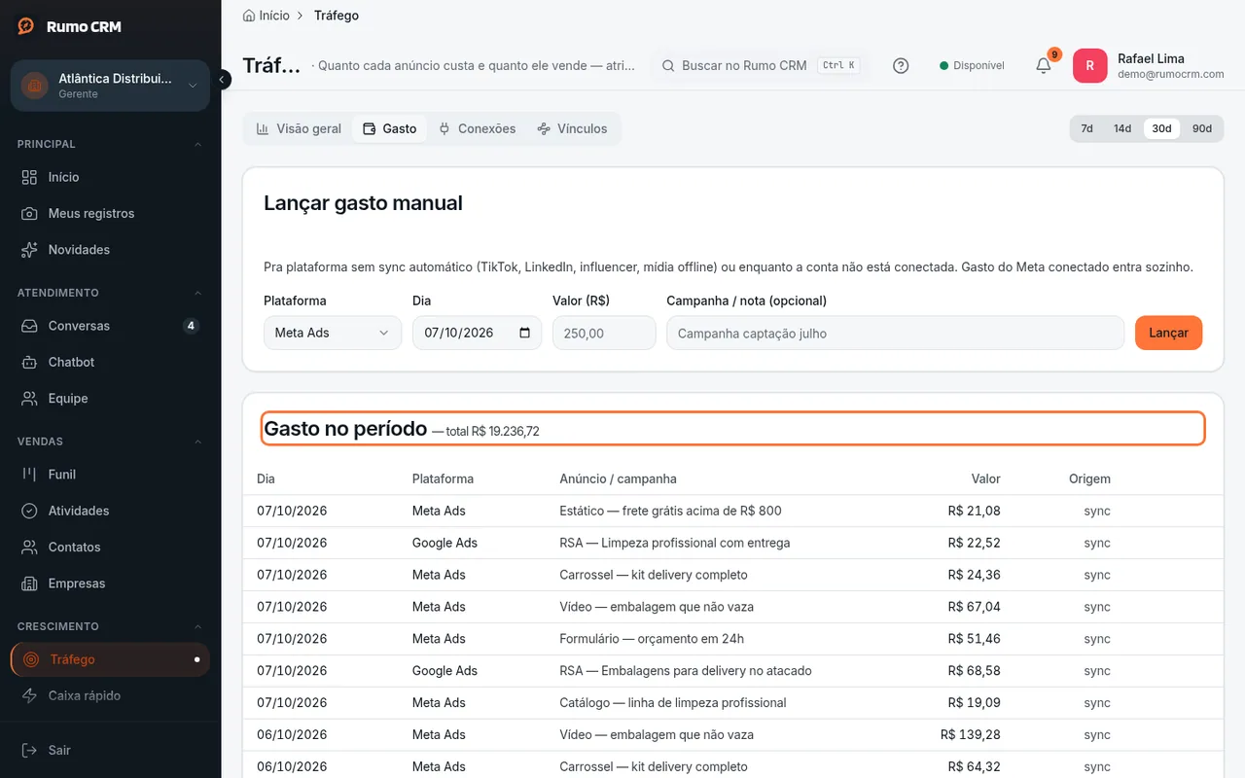Image resolution: width=1245 pixels, height=778 pixels.
Task: Switch to the Visão geral tab
Action: [x=299, y=128]
